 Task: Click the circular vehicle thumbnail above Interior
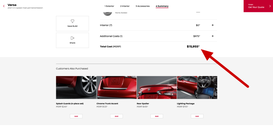click(x=108, y=13)
